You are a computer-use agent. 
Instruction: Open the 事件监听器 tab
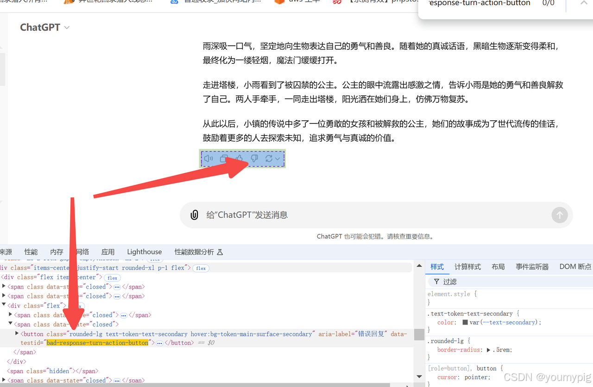coord(532,267)
